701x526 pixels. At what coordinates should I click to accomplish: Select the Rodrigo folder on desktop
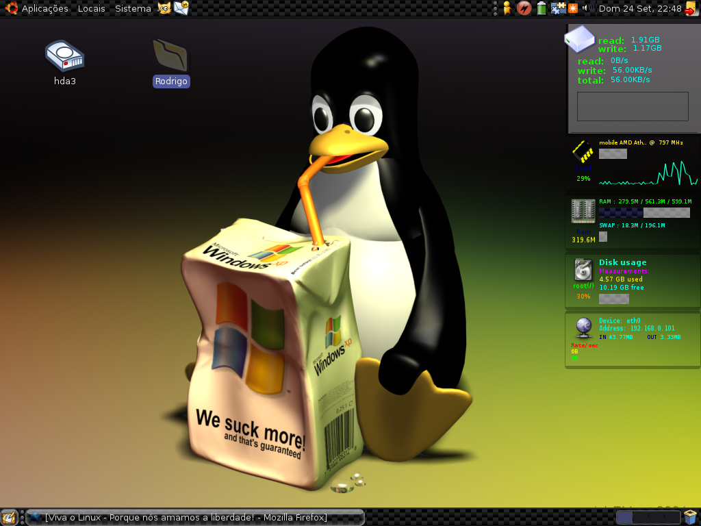click(171, 62)
